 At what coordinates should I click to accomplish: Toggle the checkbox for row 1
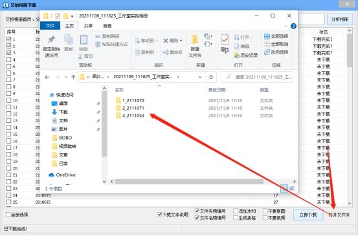coord(8,39)
